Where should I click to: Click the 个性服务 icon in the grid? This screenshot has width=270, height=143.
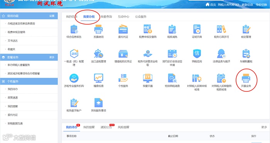[123, 78]
